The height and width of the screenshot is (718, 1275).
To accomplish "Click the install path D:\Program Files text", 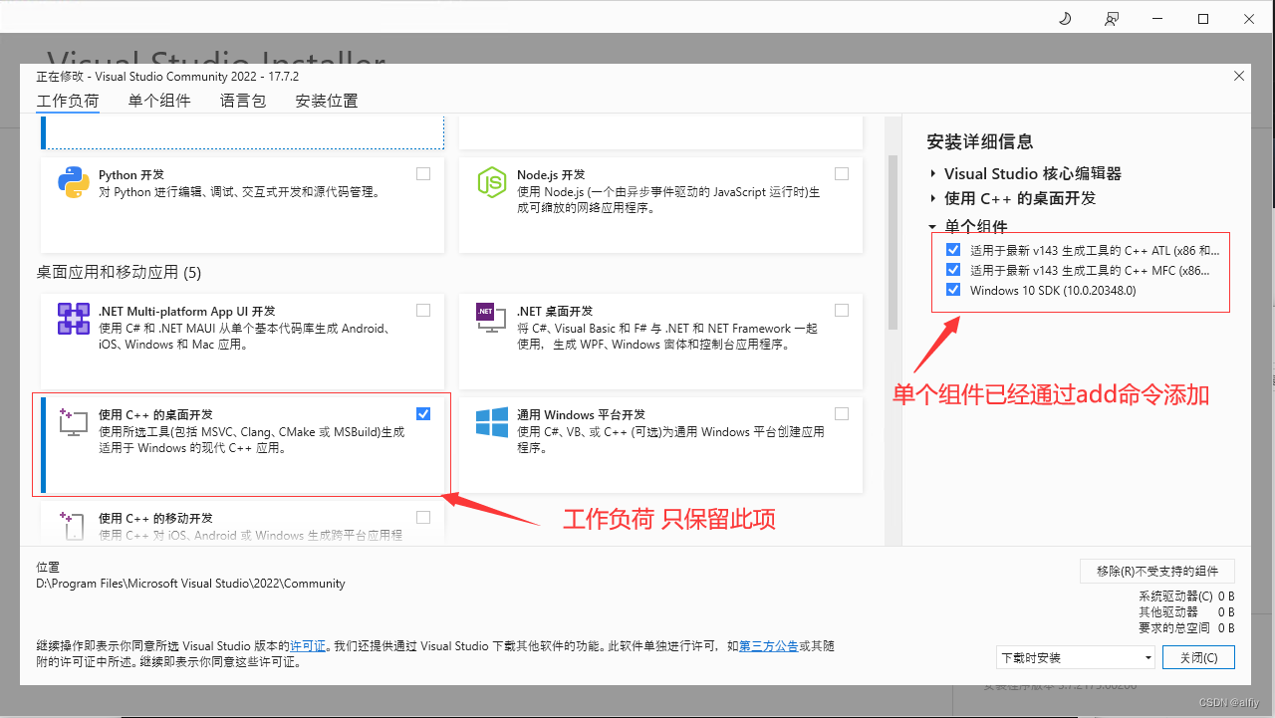I will [191, 584].
